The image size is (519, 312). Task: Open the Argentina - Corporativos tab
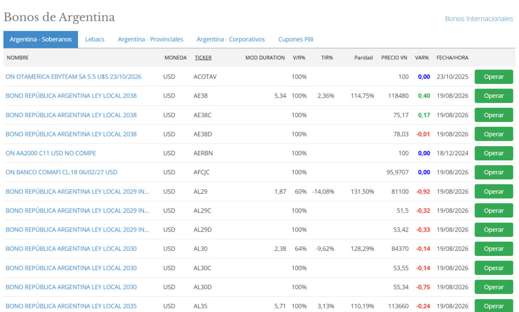tap(231, 39)
